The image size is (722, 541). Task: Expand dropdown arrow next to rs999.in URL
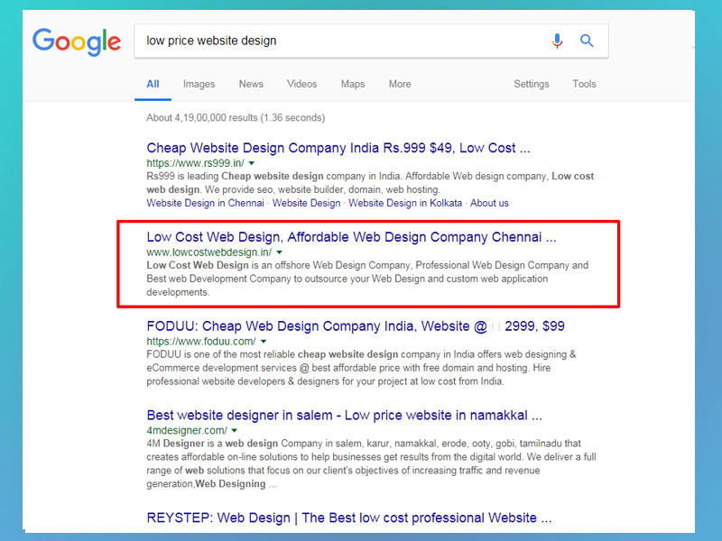[252, 163]
